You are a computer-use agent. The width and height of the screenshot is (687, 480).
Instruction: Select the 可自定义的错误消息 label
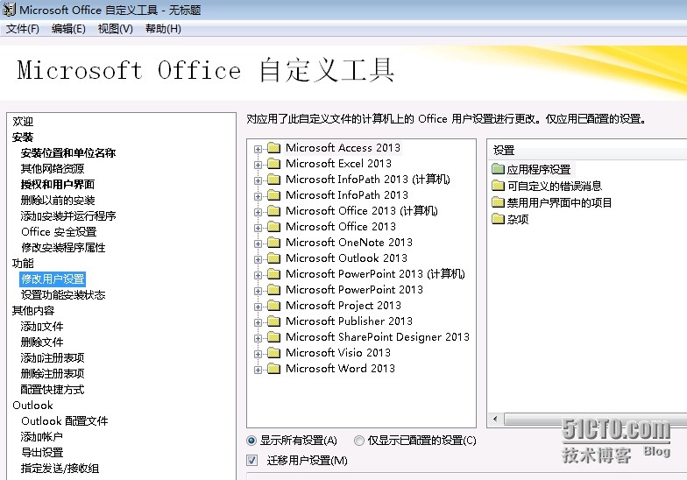pos(555,186)
